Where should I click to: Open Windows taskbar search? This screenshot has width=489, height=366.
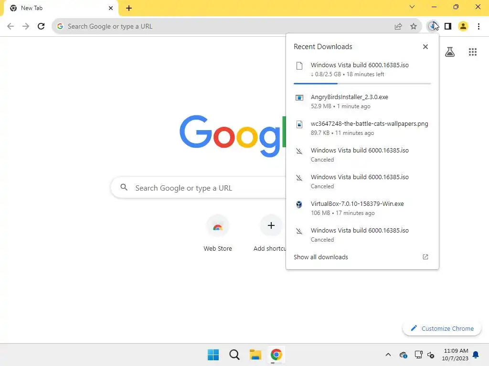coord(234,355)
